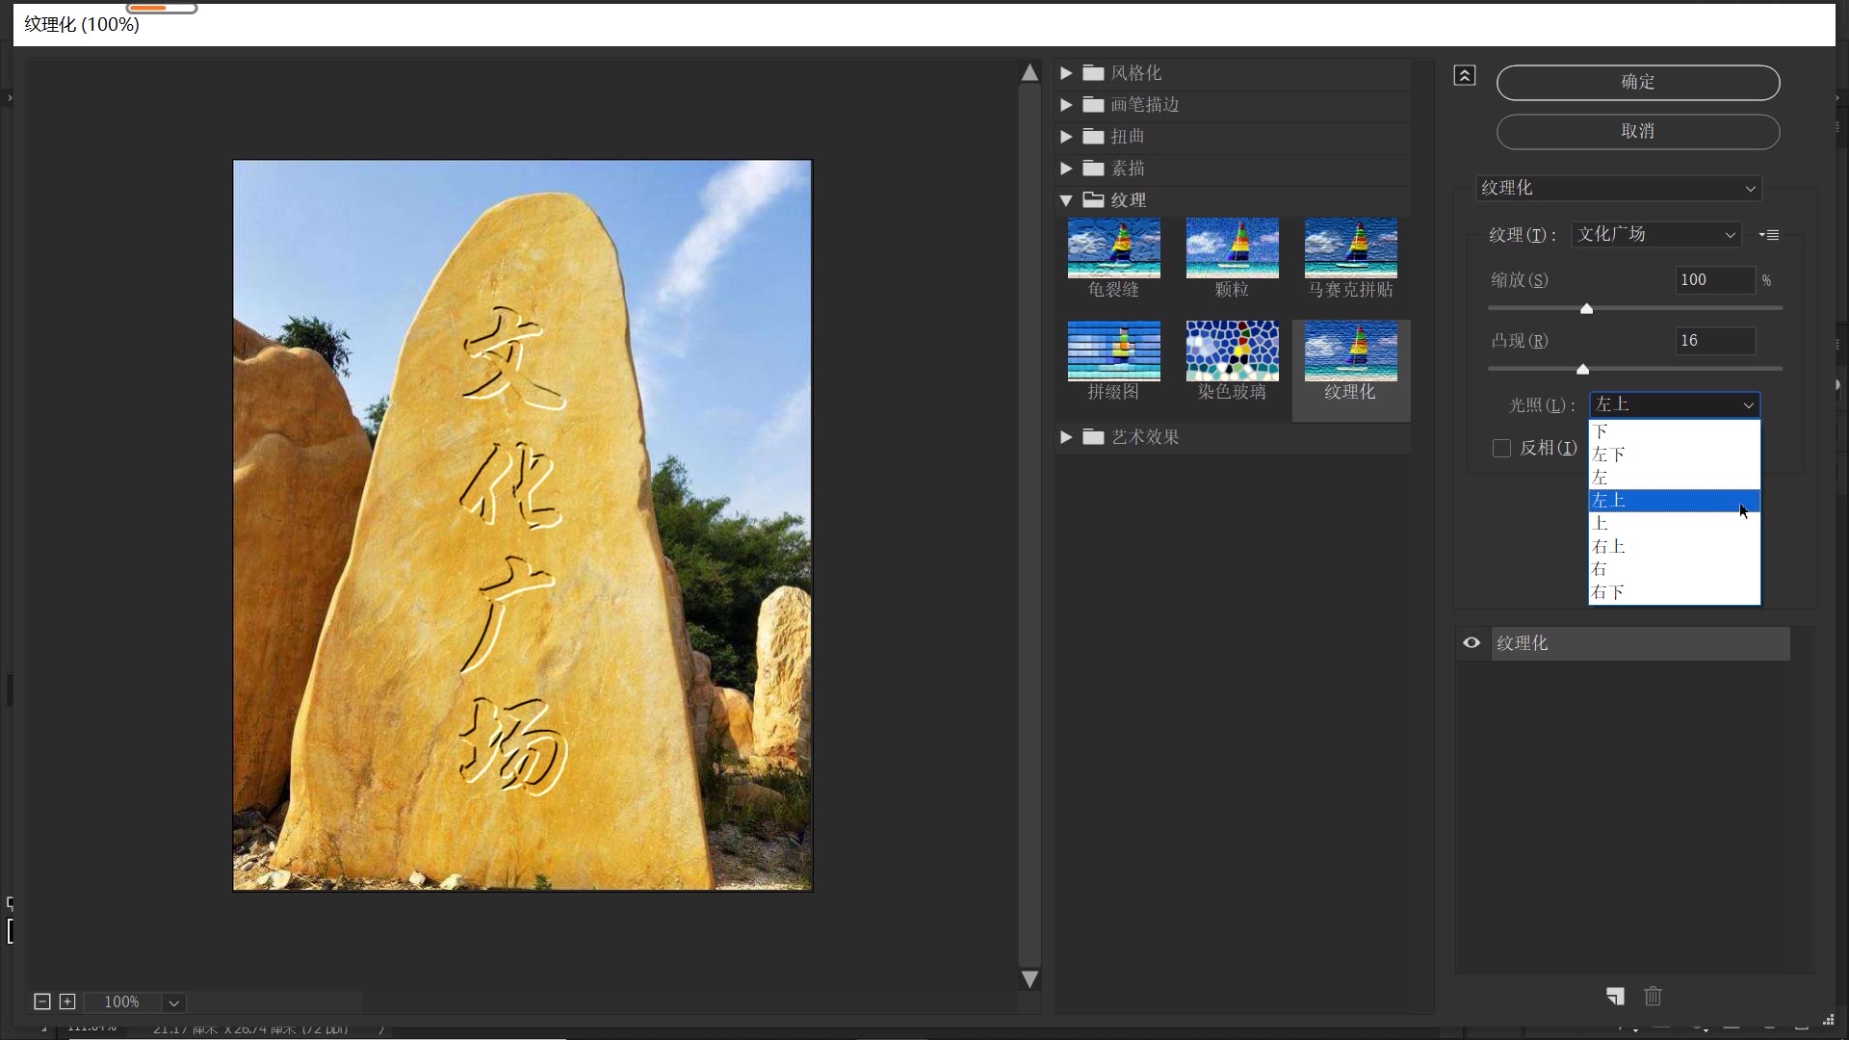The width and height of the screenshot is (1849, 1040).
Task: Open the zoom percentage dropdown arrow
Action: coord(173,1002)
